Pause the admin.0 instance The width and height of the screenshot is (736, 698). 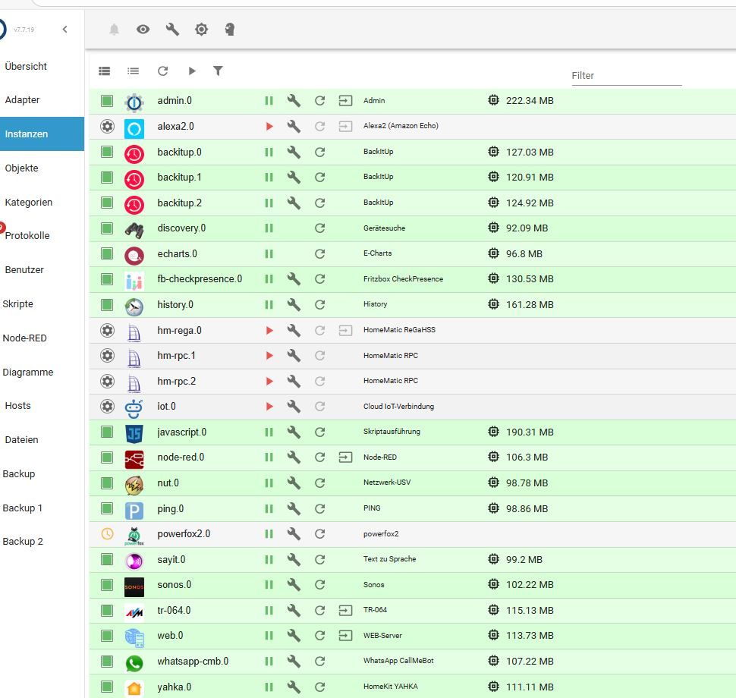tap(269, 100)
